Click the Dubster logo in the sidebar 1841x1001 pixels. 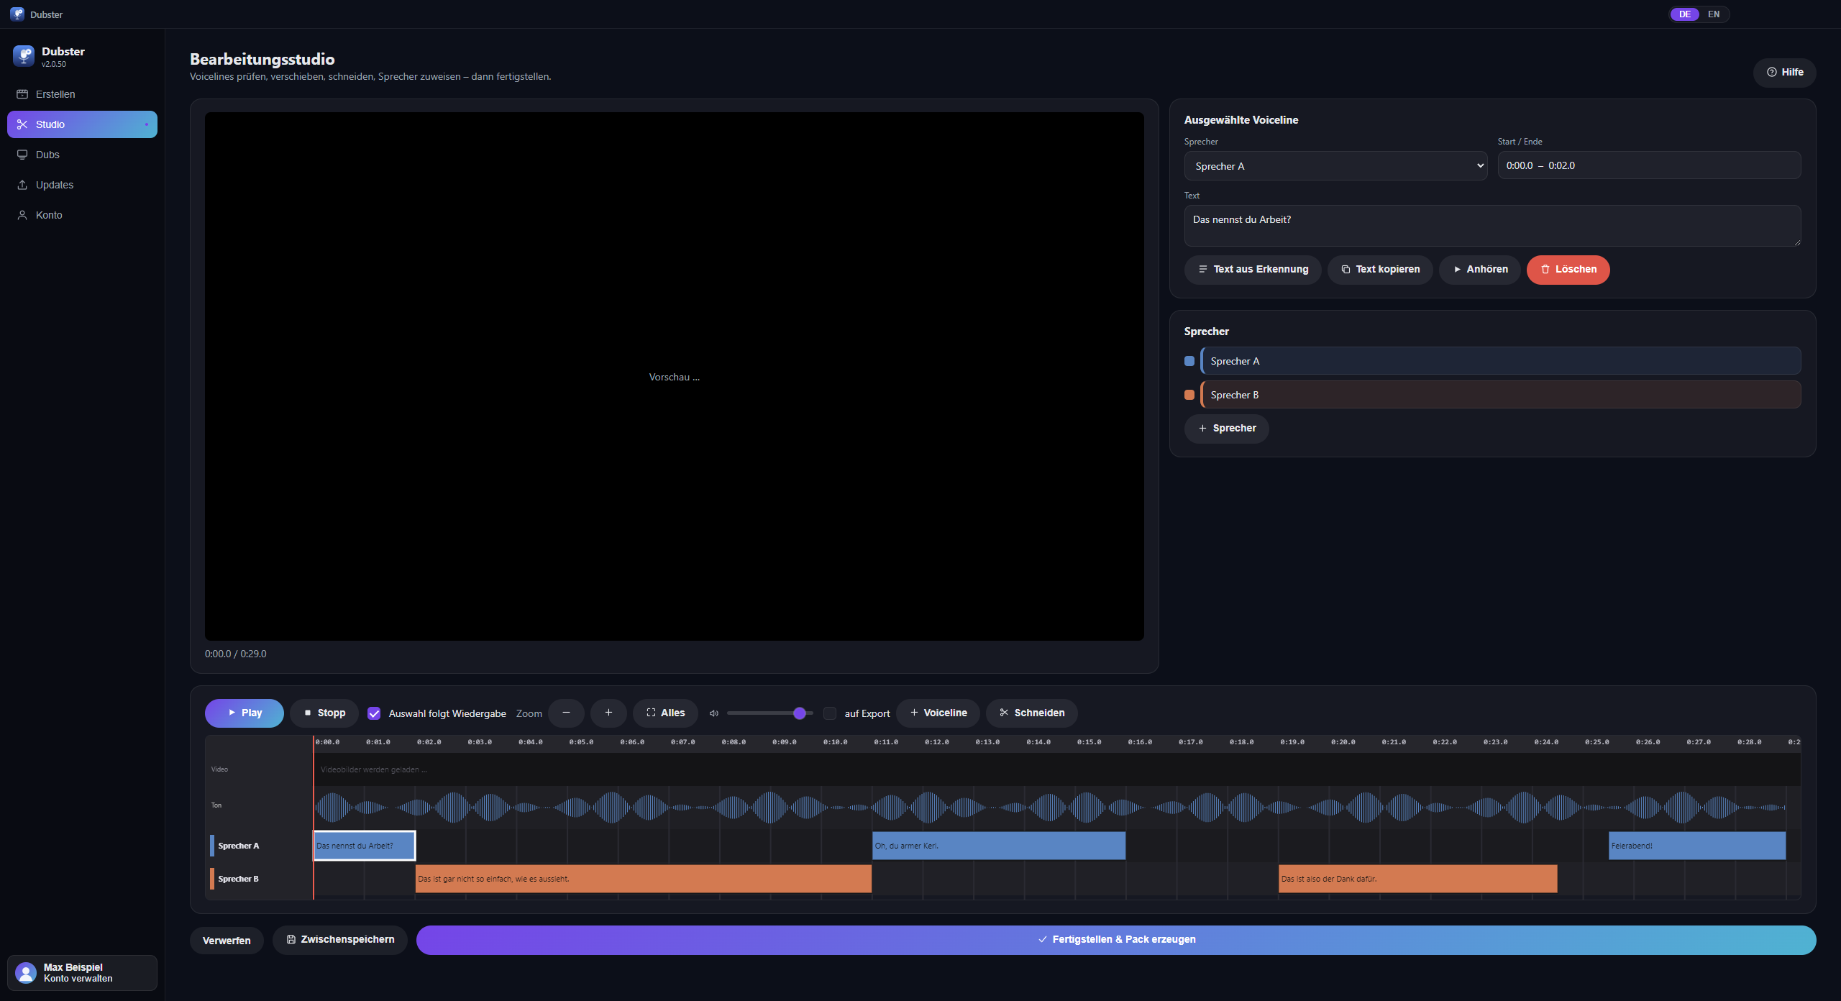click(x=24, y=56)
